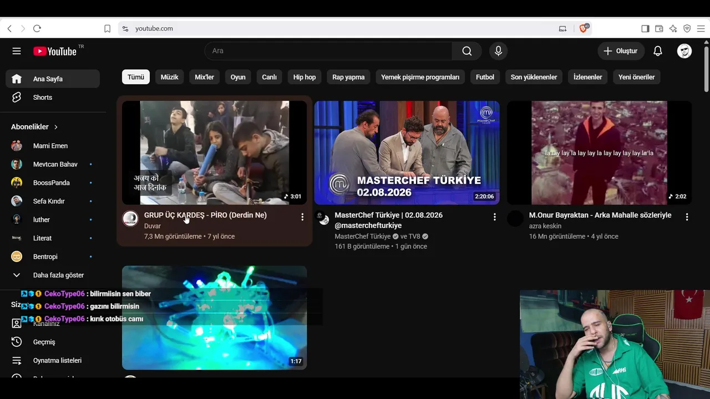Select the Canlı filter chip
The width and height of the screenshot is (710, 399).
(x=269, y=77)
